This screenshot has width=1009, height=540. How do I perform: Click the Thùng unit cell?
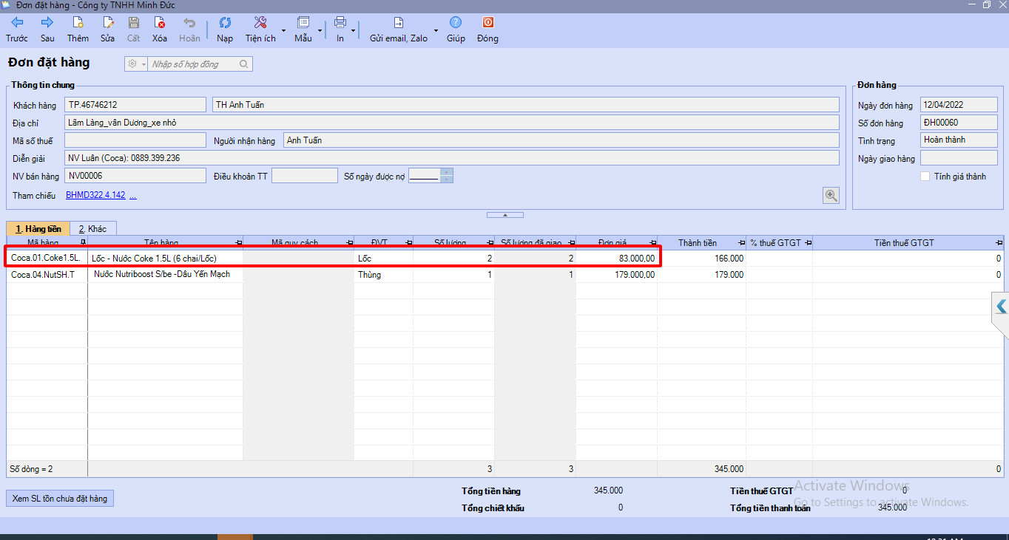[x=383, y=275]
